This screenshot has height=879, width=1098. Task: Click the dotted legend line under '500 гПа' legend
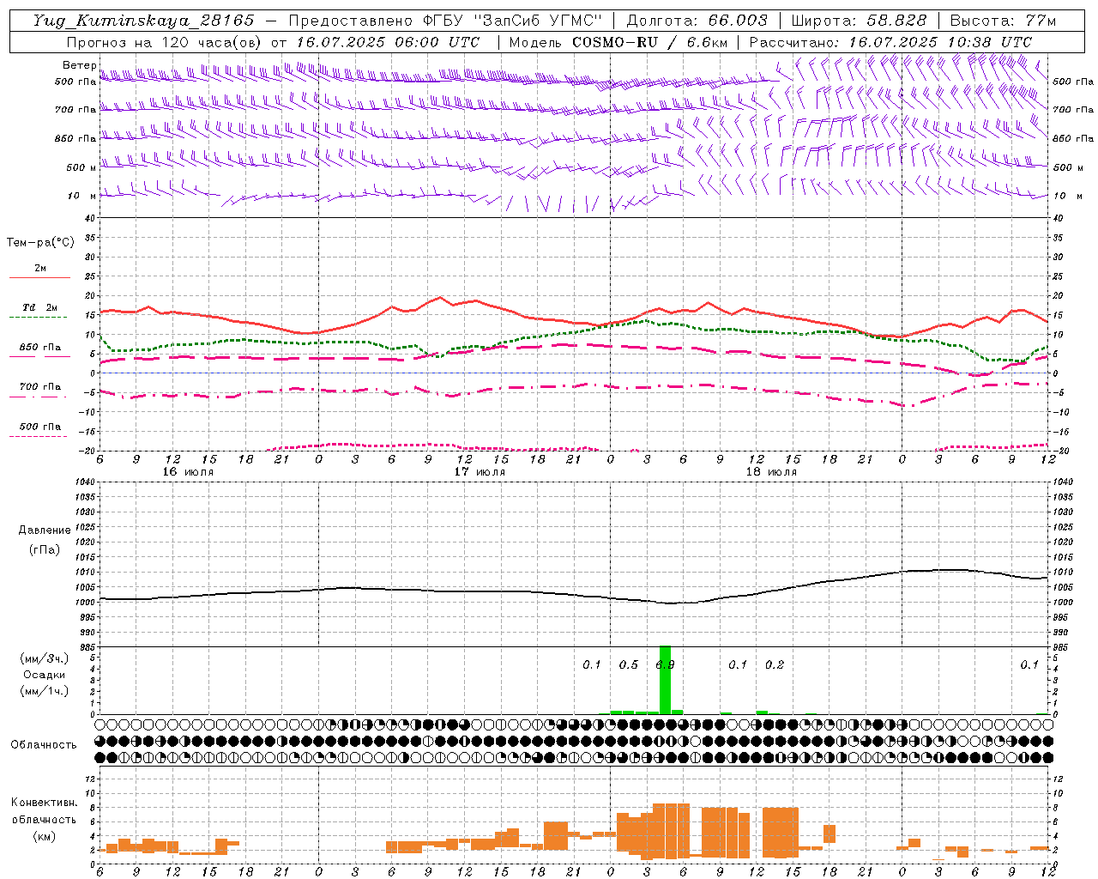(39, 437)
